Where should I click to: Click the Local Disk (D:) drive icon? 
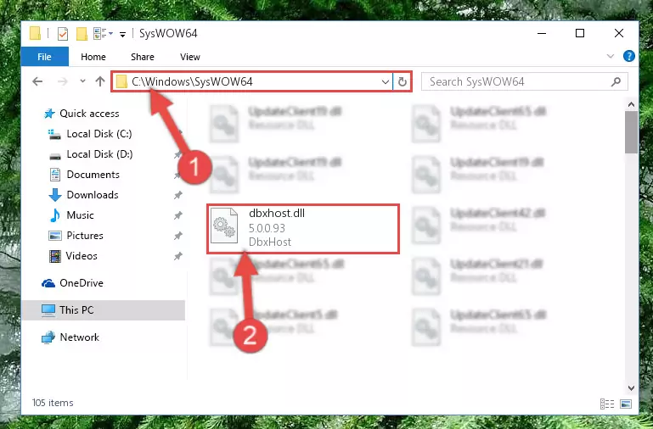tap(55, 156)
